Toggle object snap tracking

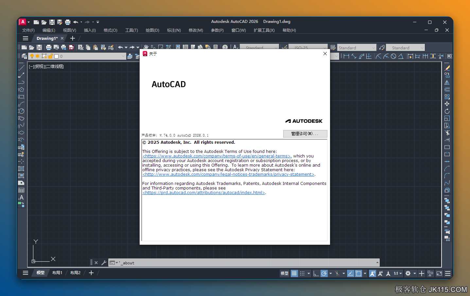[x=351, y=273]
